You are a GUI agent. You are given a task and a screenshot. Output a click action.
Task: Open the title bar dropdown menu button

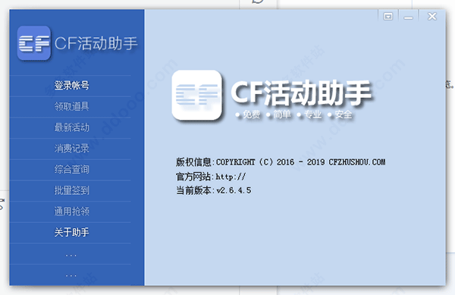tap(388, 17)
